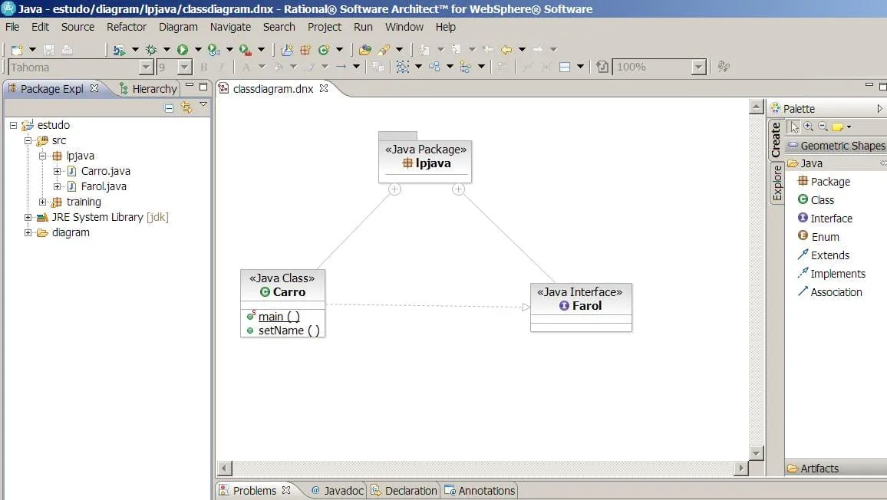The height and width of the screenshot is (500, 887).
Task: Pick the Interface tool in the palette
Action: (831, 219)
